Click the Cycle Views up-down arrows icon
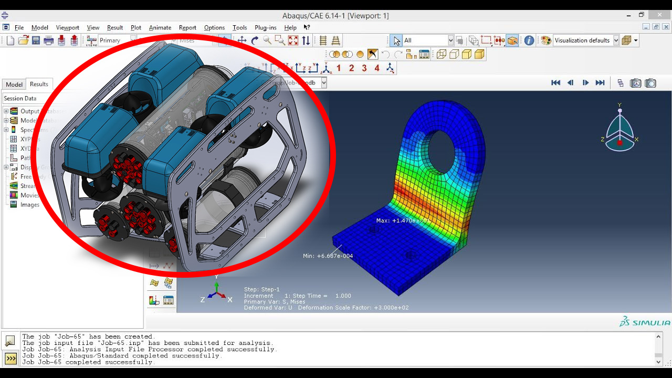The height and width of the screenshot is (378, 672). pyautogui.click(x=306, y=40)
